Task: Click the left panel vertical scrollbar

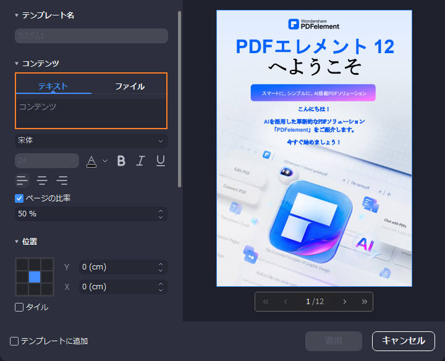Action: coord(179,100)
